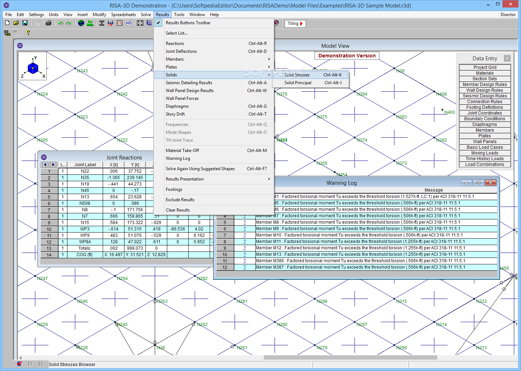This screenshot has width=521, height=371.
Task: Click the green Undo arrow icon
Action: tap(61, 23)
